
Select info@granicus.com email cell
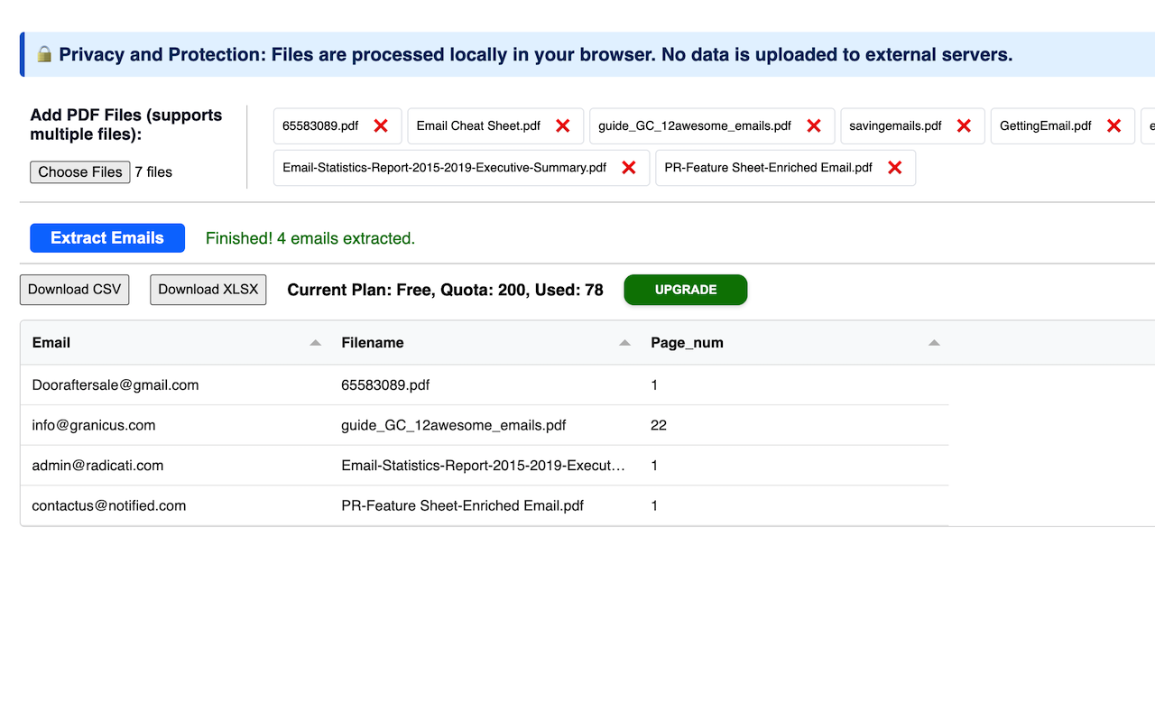click(94, 425)
